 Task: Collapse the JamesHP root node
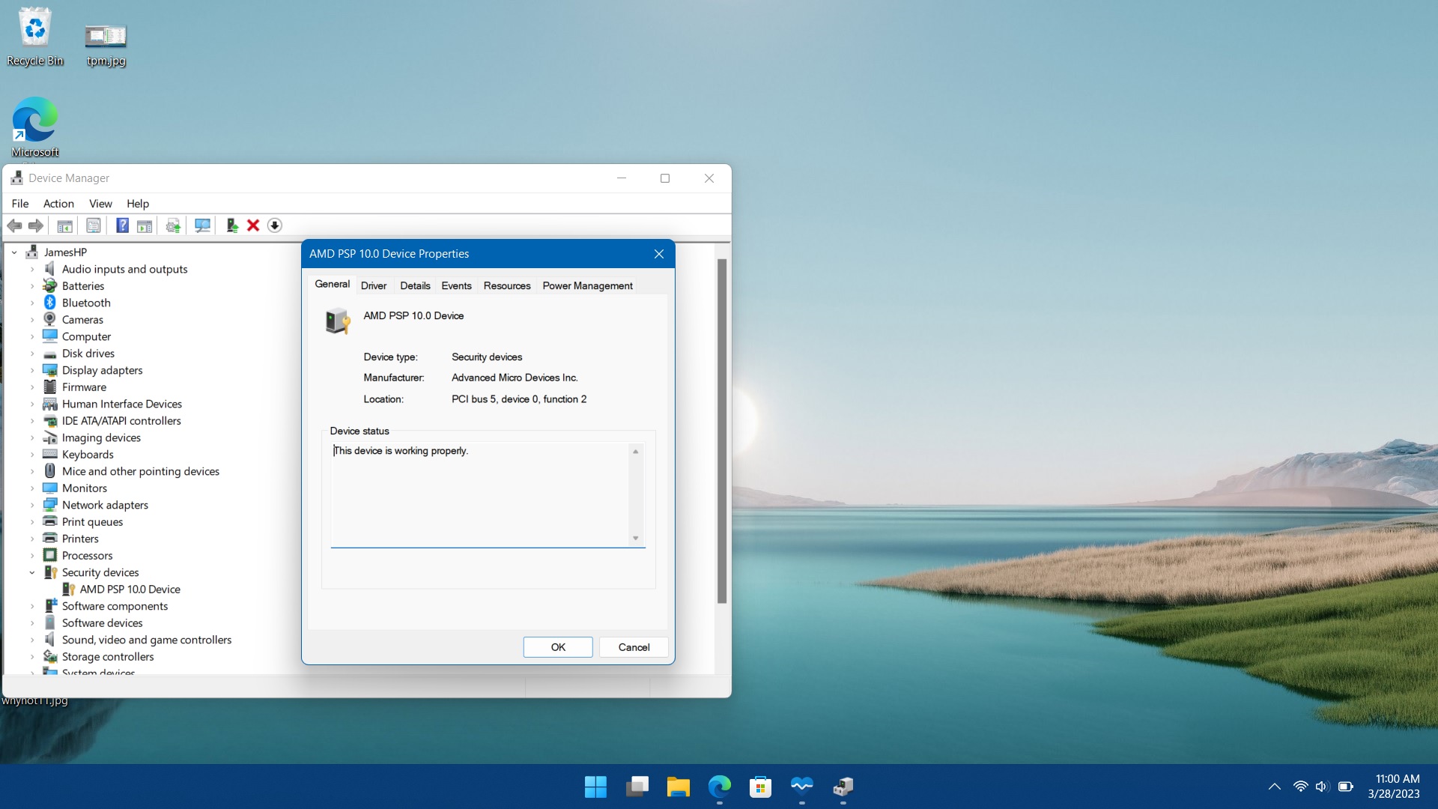point(14,252)
